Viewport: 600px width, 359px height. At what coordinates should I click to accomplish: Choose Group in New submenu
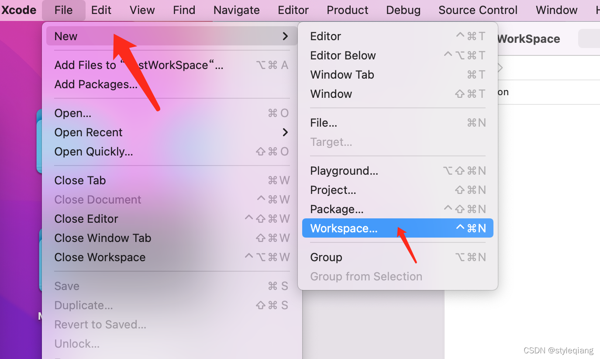click(398, 257)
